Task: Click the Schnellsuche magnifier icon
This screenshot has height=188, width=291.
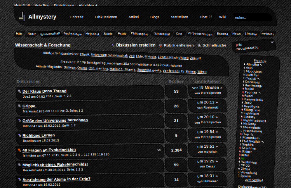Action: tap(199, 45)
